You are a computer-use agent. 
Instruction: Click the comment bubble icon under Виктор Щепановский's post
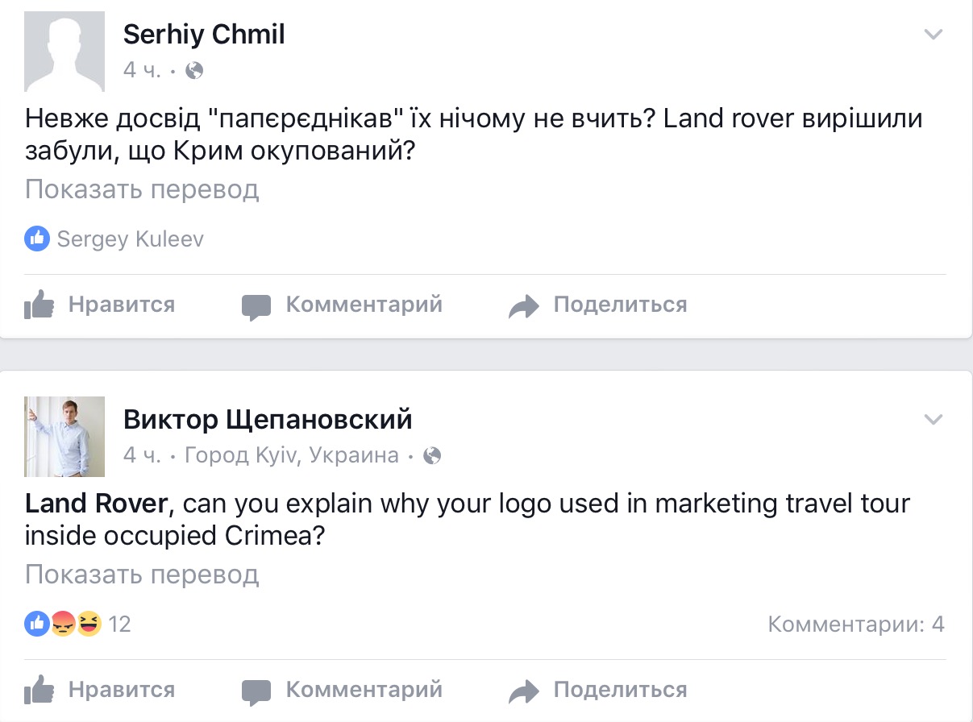256,691
